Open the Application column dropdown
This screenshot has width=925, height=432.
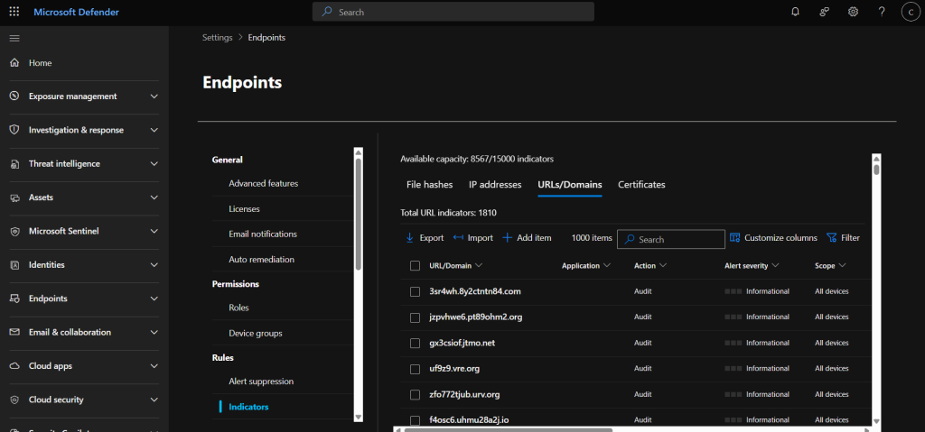pyautogui.click(x=607, y=266)
